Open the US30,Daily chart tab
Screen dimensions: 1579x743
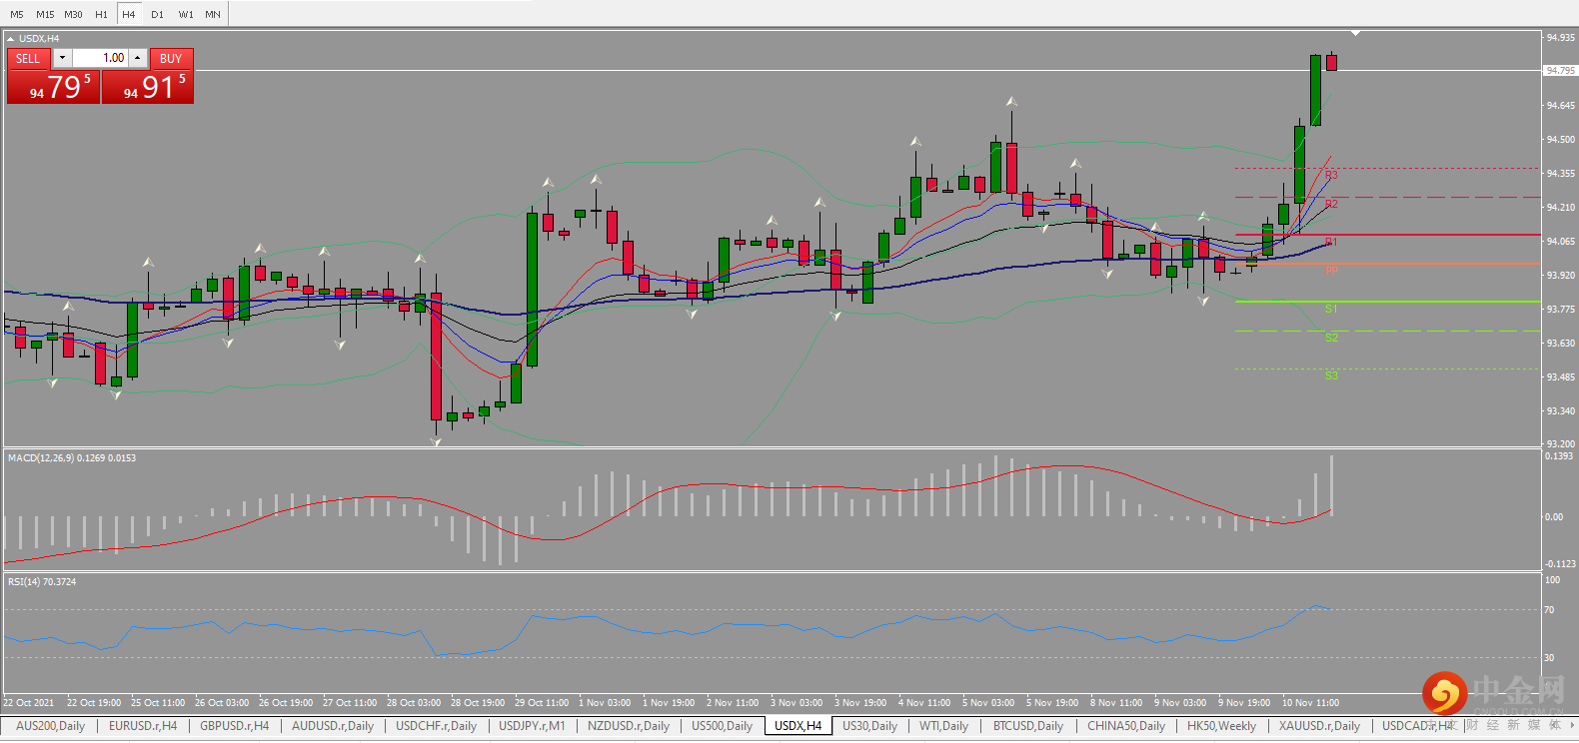[x=869, y=726]
